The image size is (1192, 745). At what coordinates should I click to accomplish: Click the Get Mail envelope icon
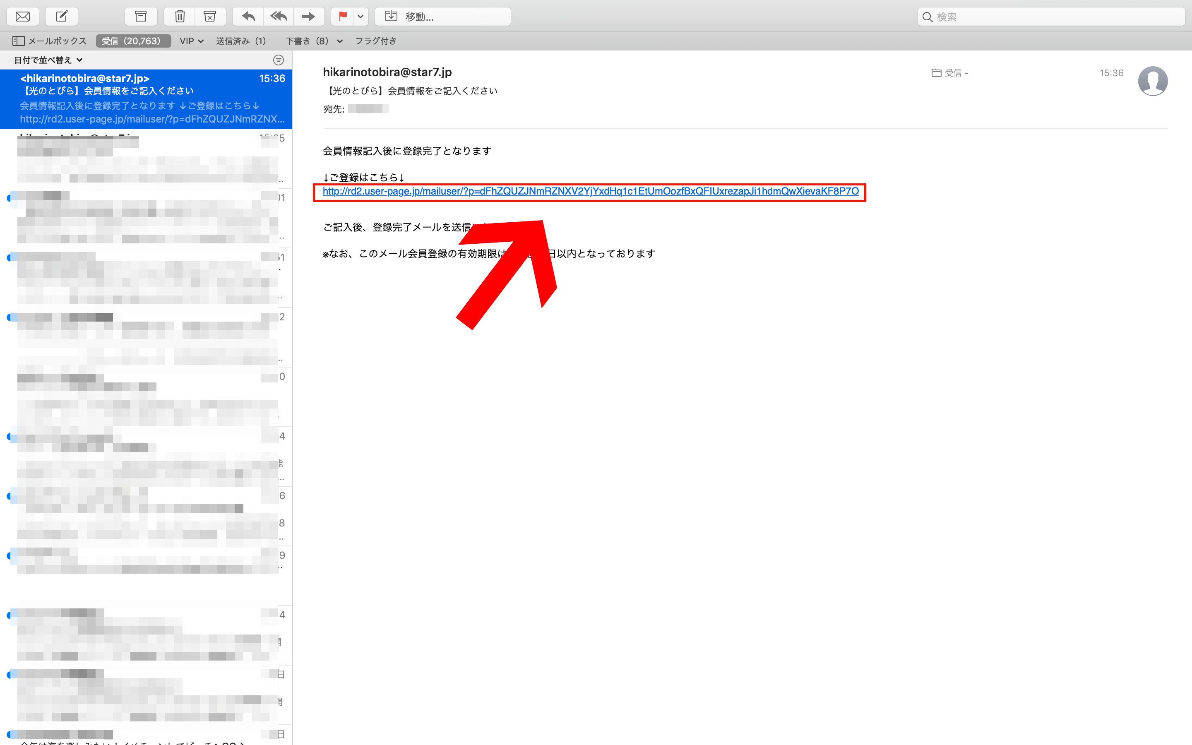23,16
